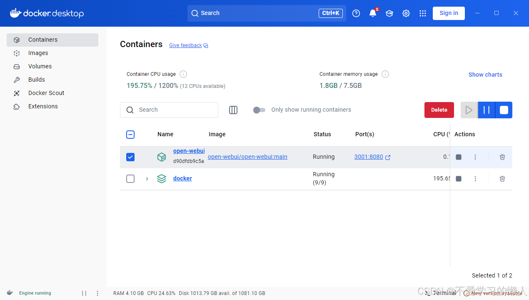
Task: Click the top Search bar with Ctrl+K
Action: click(x=267, y=13)
